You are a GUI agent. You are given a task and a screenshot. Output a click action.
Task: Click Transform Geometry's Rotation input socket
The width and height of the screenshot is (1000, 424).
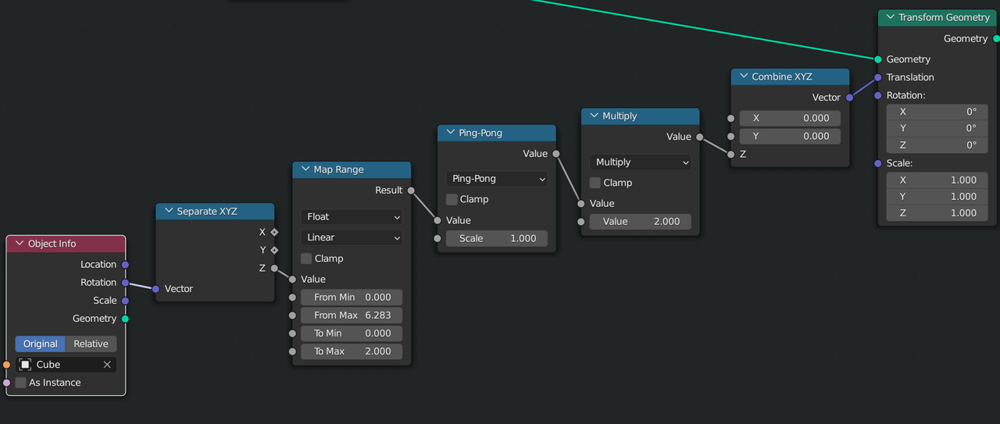[878, 95]
